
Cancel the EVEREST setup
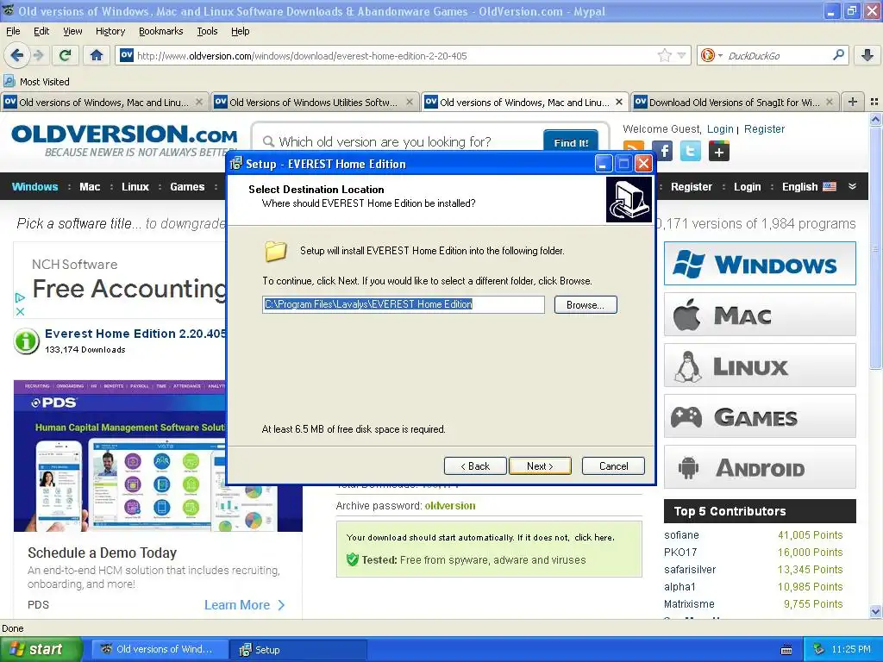click(613, 466)
